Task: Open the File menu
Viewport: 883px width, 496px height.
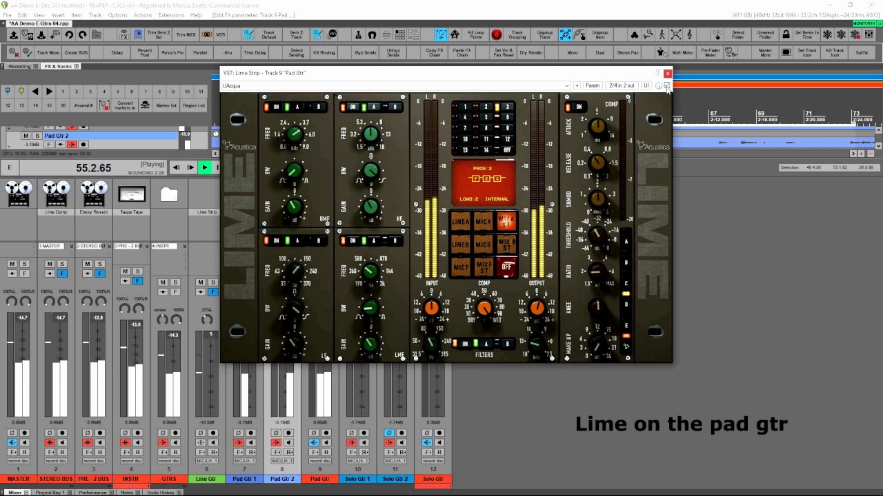Action: 7,14
